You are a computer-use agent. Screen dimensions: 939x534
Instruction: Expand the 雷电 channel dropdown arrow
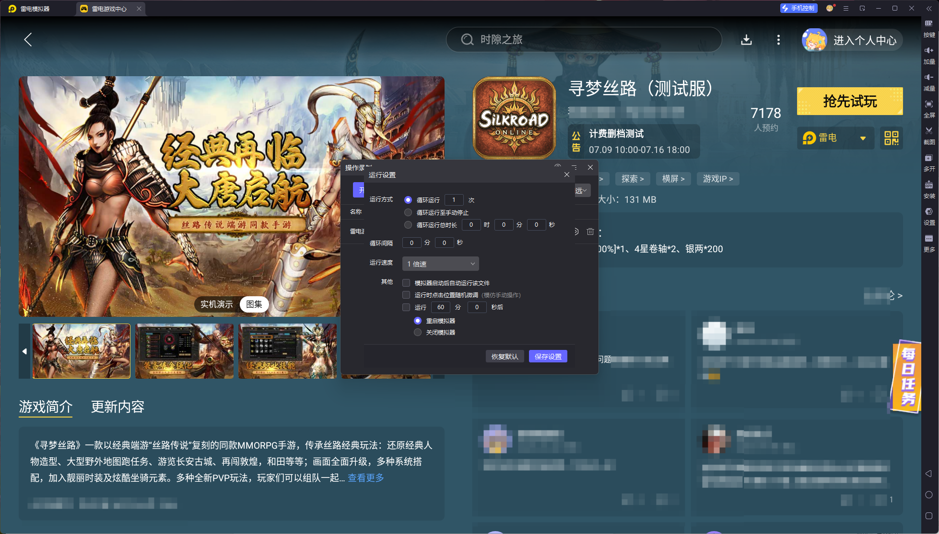(x=863, y=138)
